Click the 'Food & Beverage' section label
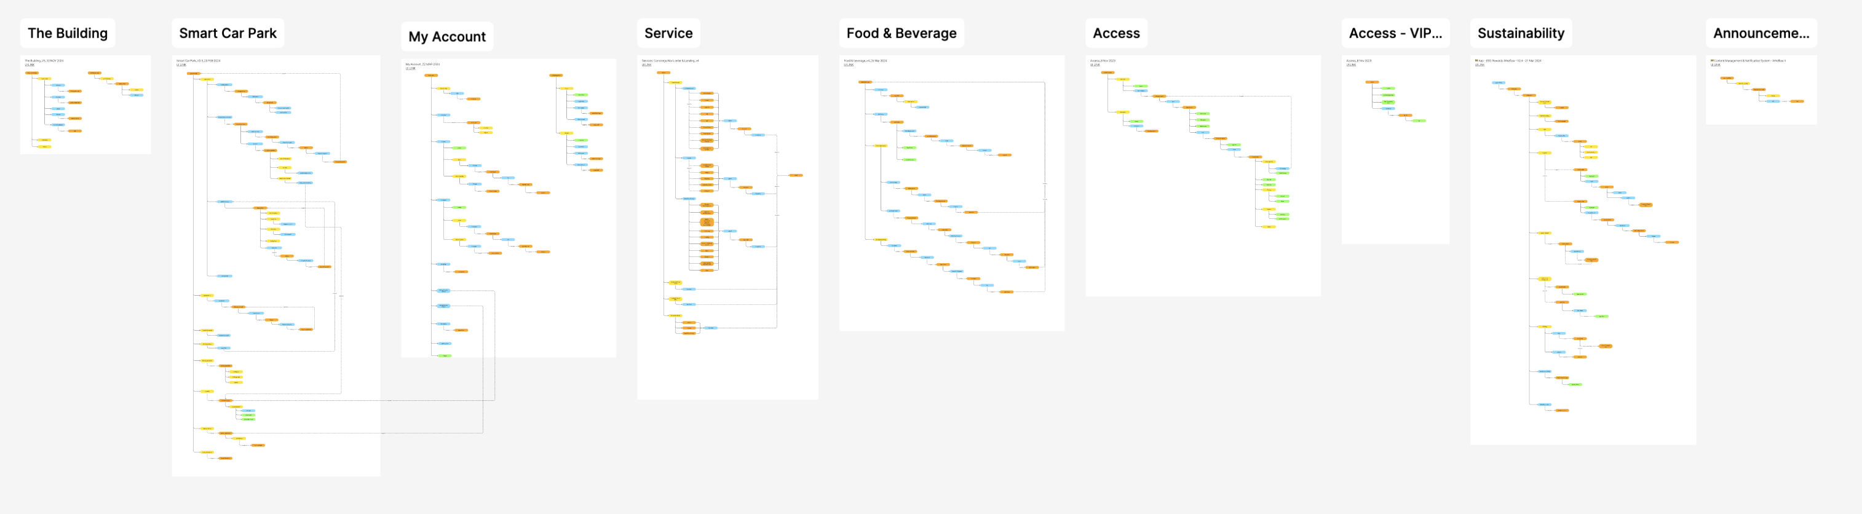This screenshot has width=1862, height=514. [901, 33]
